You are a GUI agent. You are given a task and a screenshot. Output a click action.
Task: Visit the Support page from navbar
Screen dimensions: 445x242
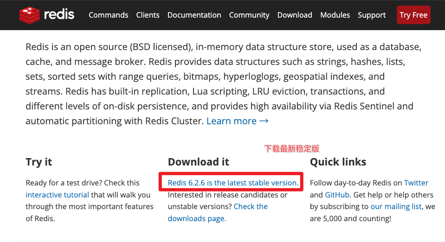372,15
